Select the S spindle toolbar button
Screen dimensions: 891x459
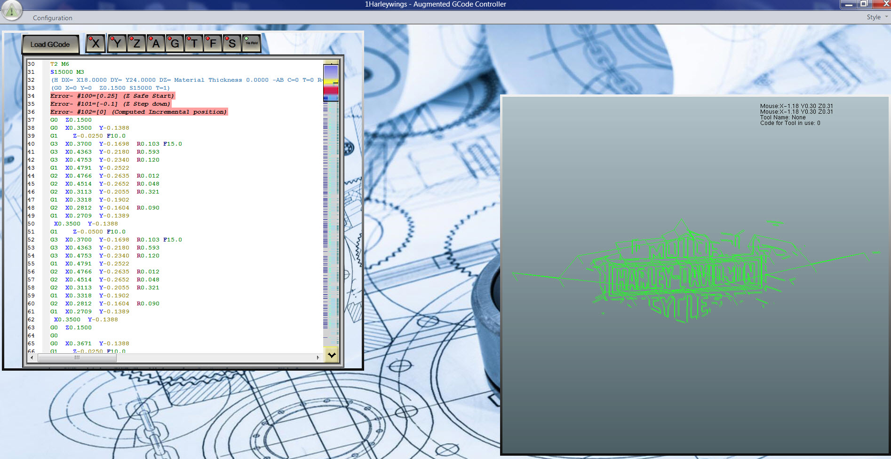point(232,44)
